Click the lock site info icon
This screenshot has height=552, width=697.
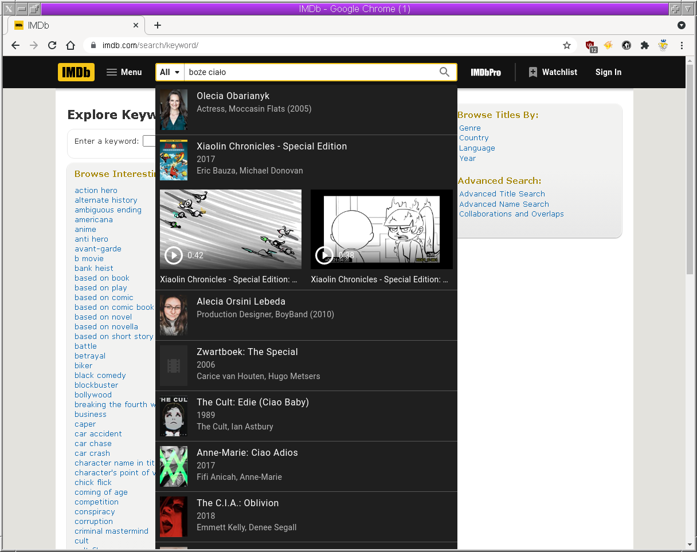93,45
